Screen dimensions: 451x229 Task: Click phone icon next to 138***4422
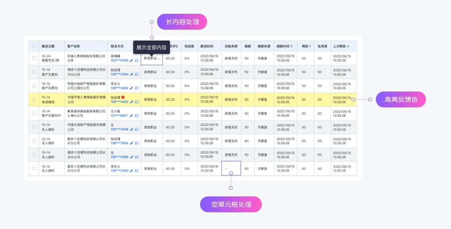[132, 102]
